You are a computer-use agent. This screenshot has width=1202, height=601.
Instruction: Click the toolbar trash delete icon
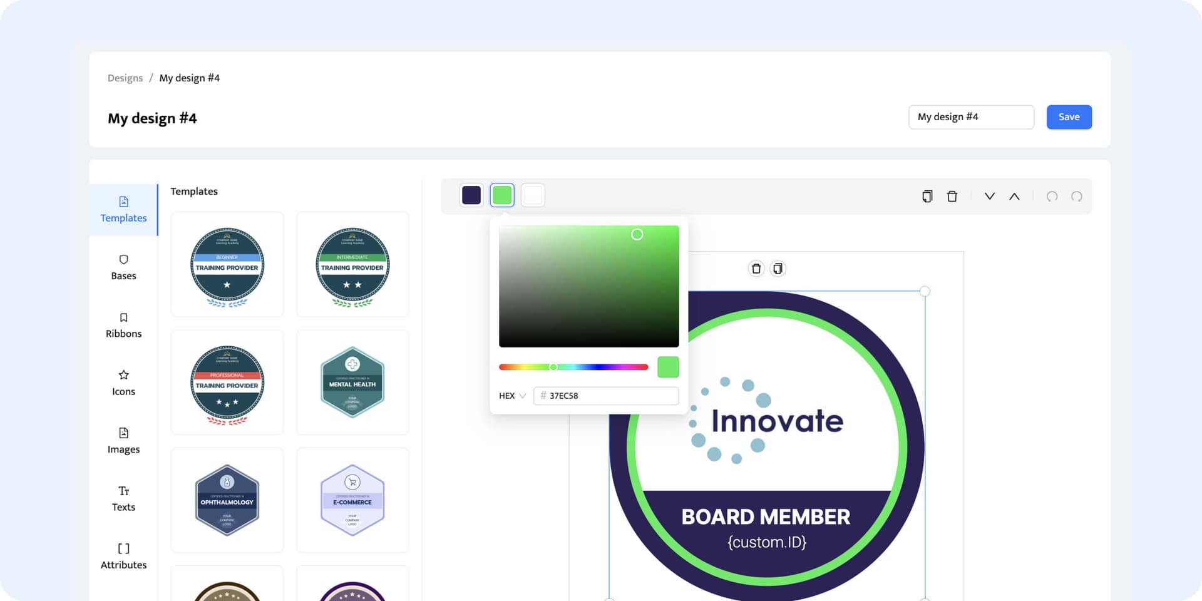click(952, 197)
